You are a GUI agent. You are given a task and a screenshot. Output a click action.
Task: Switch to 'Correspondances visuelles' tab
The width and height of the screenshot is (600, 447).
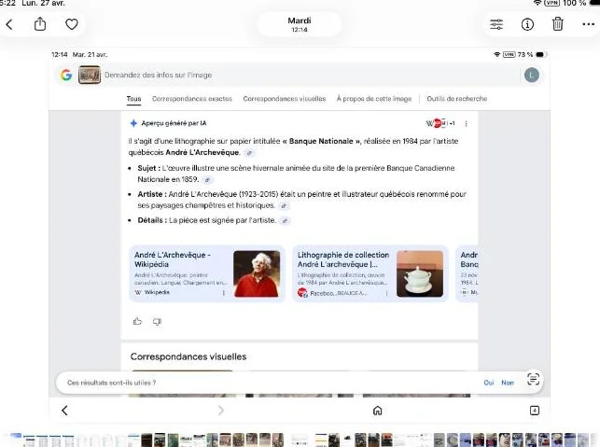click(x=285, y=99)
